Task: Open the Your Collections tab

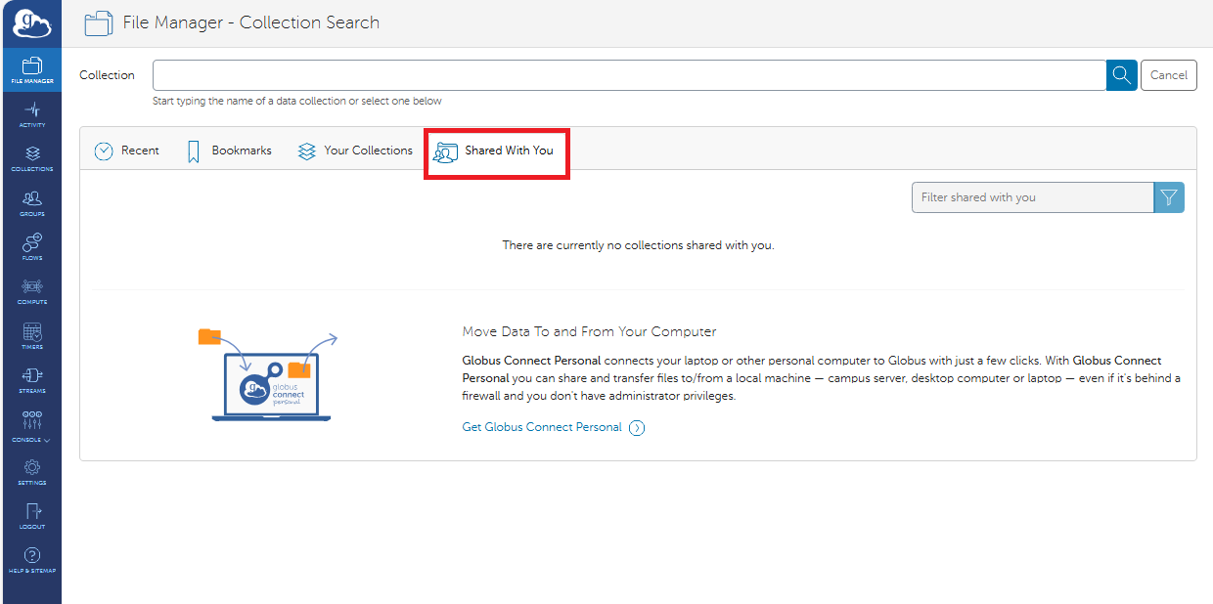Action: point(355,150)
